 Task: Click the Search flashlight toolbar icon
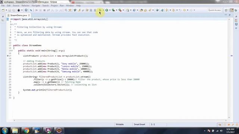[150, 10]
